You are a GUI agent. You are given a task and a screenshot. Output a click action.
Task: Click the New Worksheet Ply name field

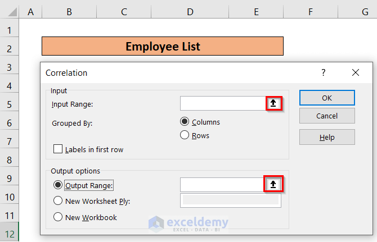pyautogui.click(x=230, y=200)
